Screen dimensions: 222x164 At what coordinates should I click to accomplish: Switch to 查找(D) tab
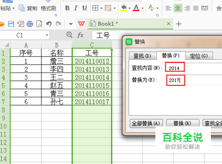click(x=143, y=56)
